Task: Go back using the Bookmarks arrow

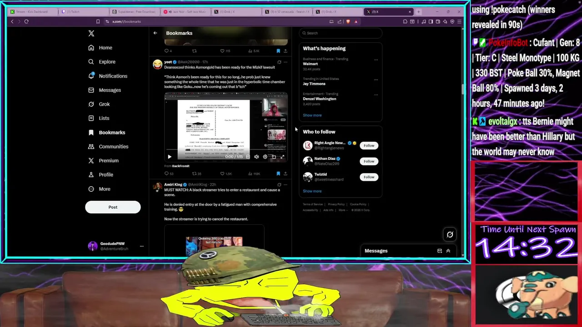Action: pos(155,33)
